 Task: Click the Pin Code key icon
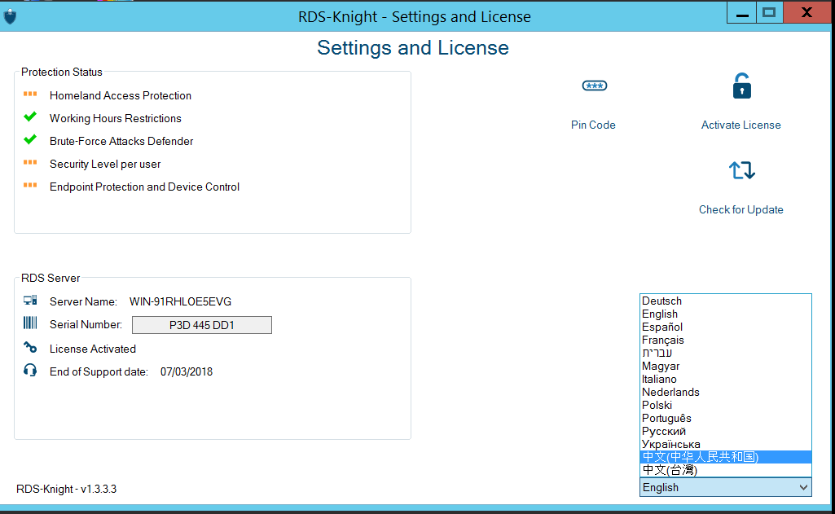click(594, 86)
